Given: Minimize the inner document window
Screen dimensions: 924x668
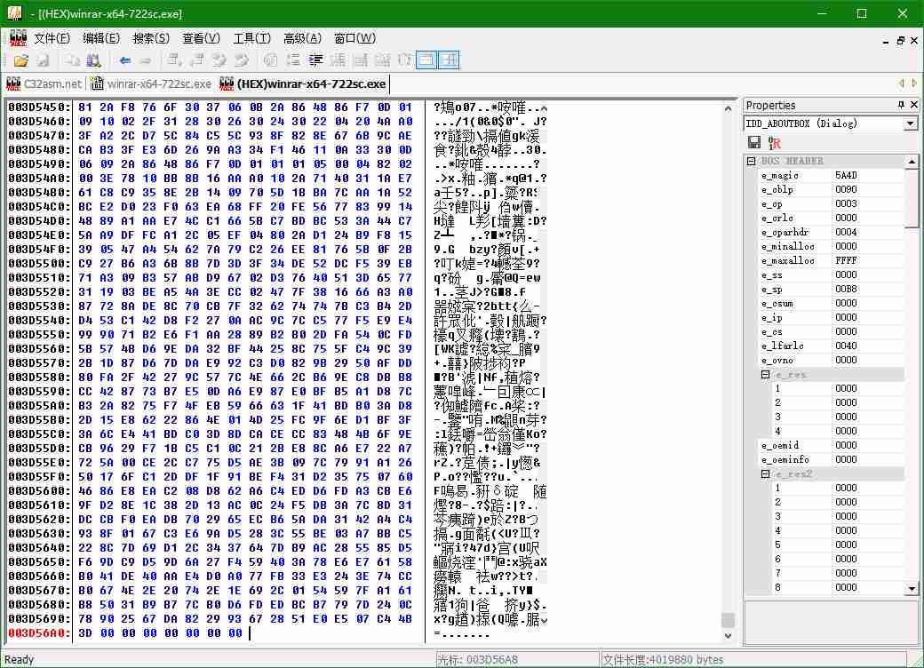Looking at the screenshot, I should tap(886, 41).
